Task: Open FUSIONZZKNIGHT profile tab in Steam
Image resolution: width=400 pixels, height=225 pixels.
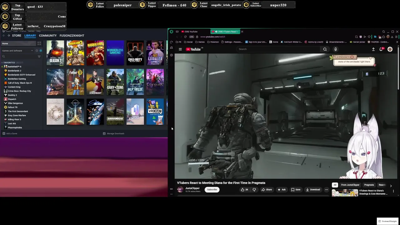Action: (x=72, y=36)
